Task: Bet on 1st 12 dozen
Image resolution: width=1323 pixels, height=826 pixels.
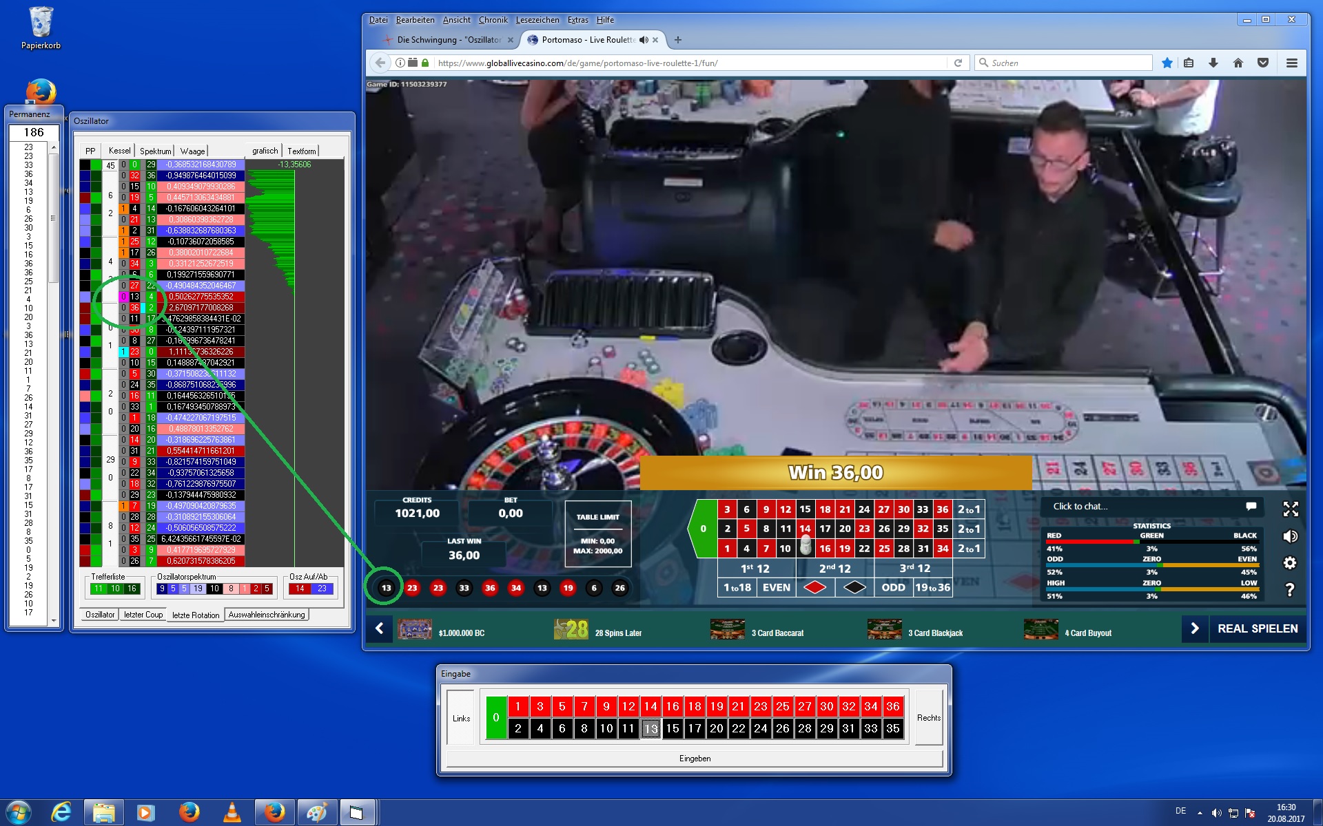Action: pos(756,568)
